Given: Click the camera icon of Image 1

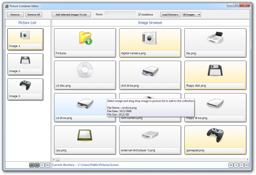Looking at the screenshot, I should (25, 35).
